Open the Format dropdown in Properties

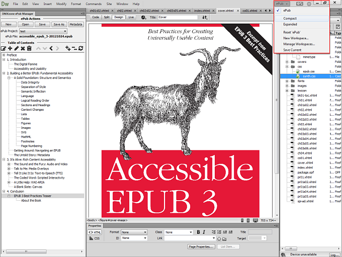pyautogui.click(x=134, y=232)
